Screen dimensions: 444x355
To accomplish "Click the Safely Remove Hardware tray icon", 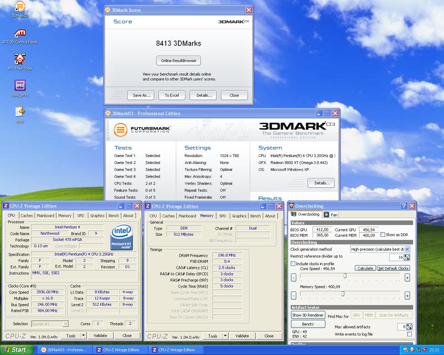I will tap(418, 350).
